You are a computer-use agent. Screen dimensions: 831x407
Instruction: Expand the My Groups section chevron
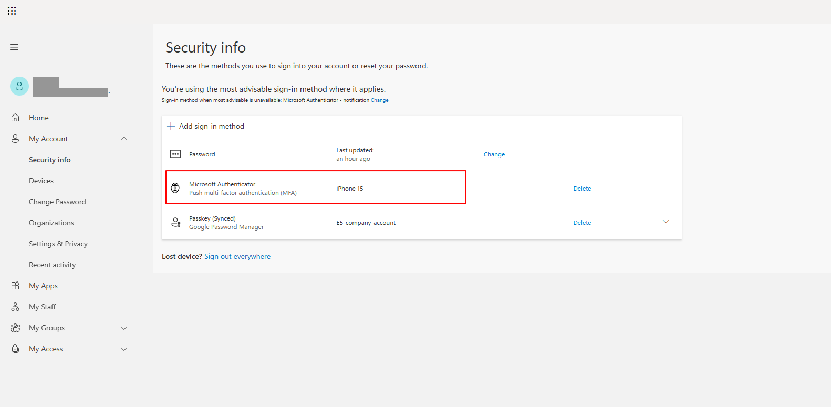[124, 328]
